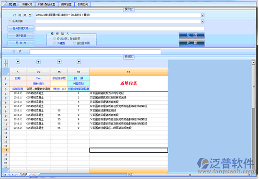Image resolution: width=259 pixels, height=179 pixels.
Task: Select outline level 1 button
Action: pyautogui.click(x=5, y=62)
